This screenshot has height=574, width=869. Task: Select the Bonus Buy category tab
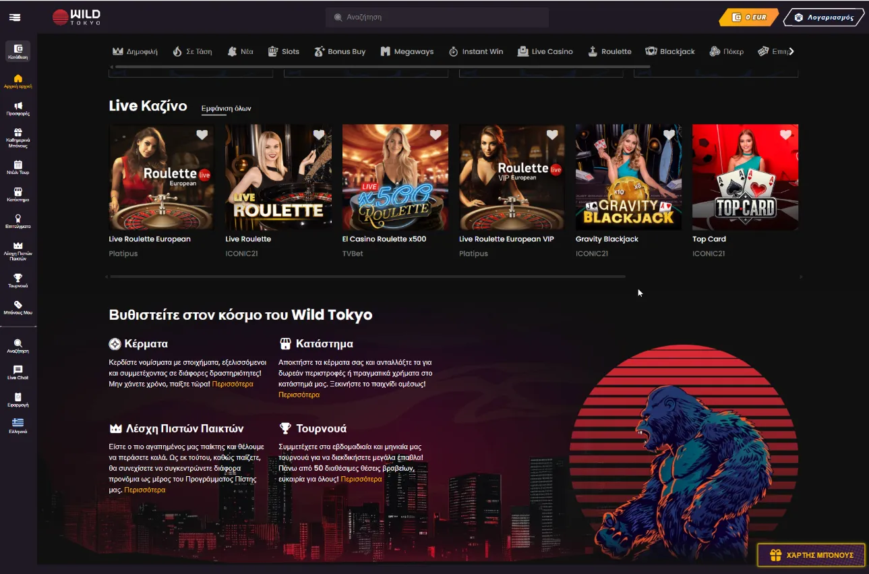click(x=340, y=51)
